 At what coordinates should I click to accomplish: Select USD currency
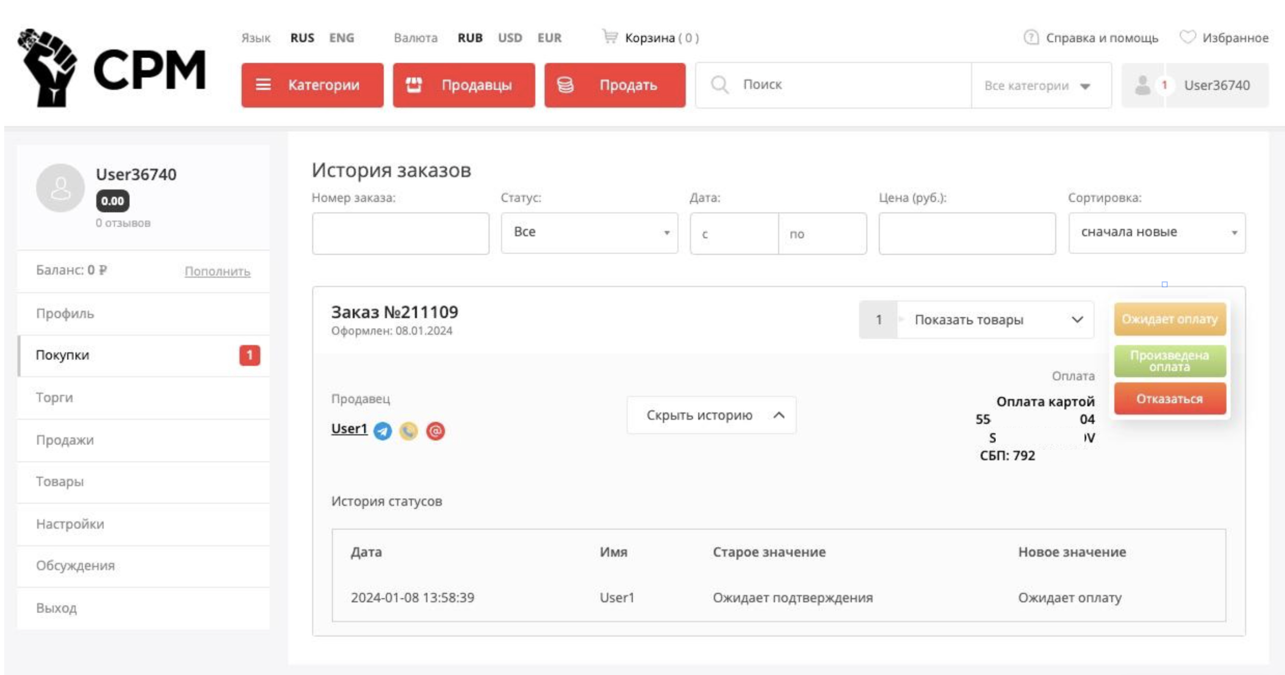coord(510,38)
